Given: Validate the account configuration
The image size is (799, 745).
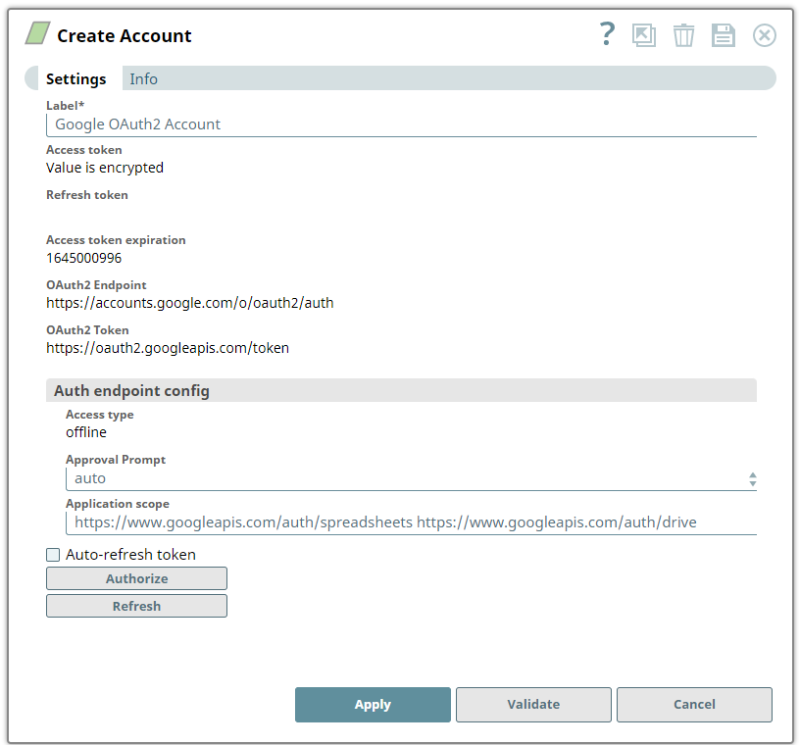Looking at the screenshot, I should pyautogui.click(x=533, y=704).
